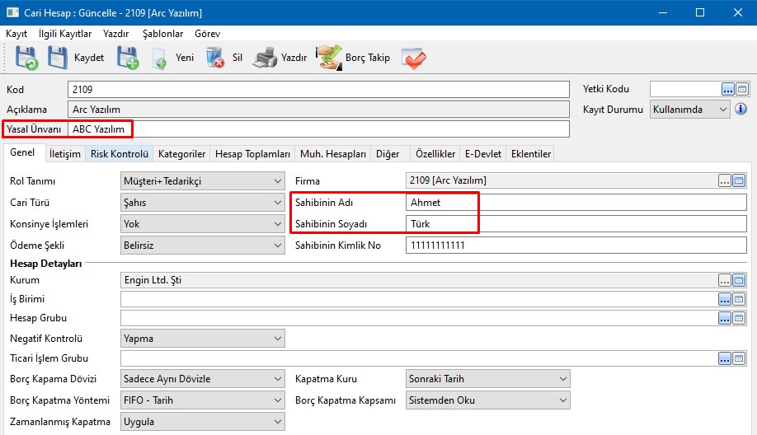Open the Cari Türü dropdown
The width and height of the screenshot is (757, 435).
coord(276,203)
